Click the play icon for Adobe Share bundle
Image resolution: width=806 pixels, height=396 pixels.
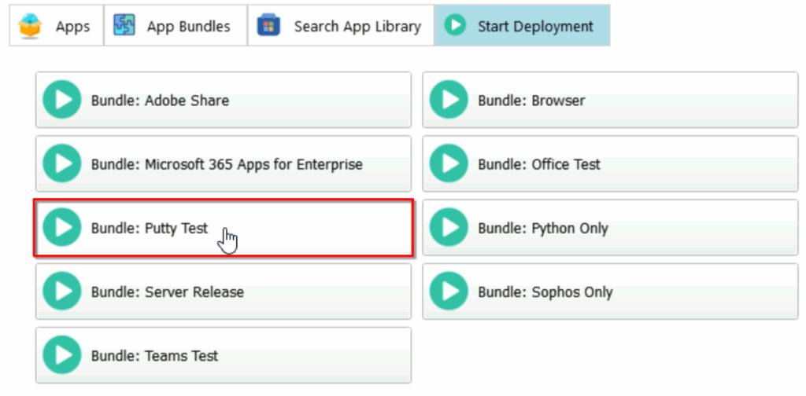(62, 100)
